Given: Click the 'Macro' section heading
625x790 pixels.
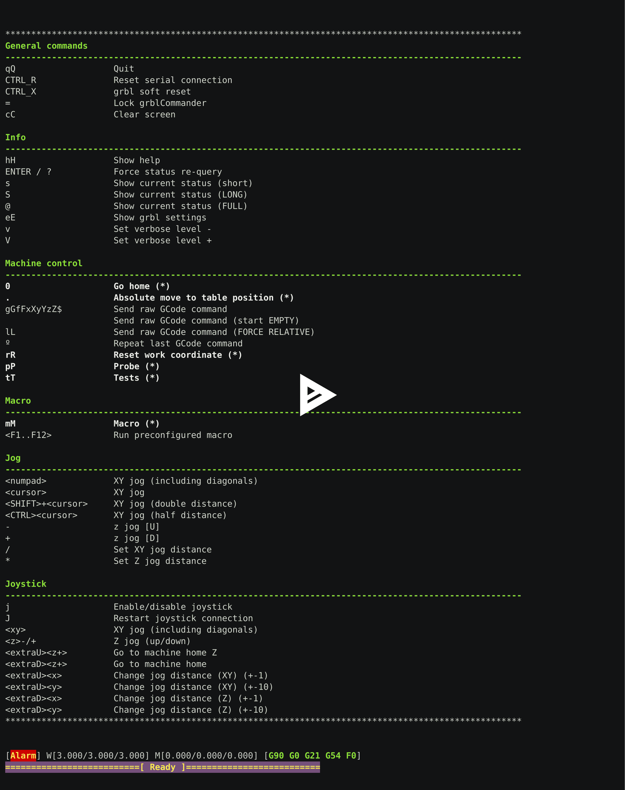Looking at the screenshot, I should (x=18, y=401).
